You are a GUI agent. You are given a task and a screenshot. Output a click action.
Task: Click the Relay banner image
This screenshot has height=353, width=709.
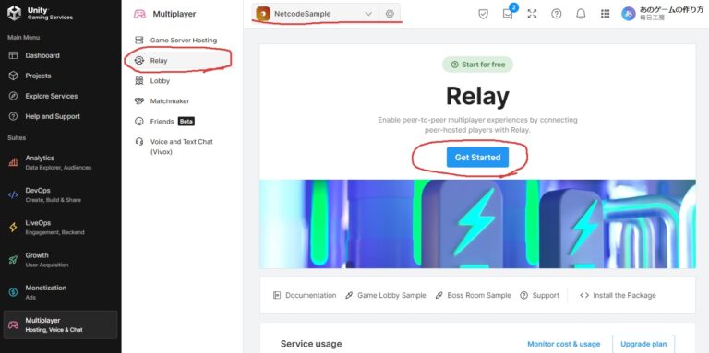[477, 224]
